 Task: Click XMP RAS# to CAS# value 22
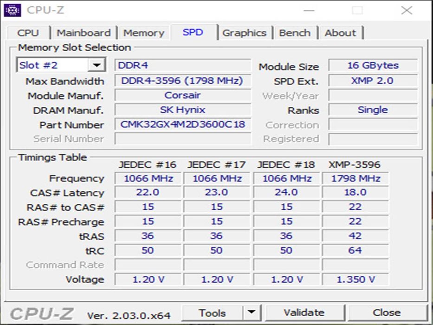click(x=355, y=207)
